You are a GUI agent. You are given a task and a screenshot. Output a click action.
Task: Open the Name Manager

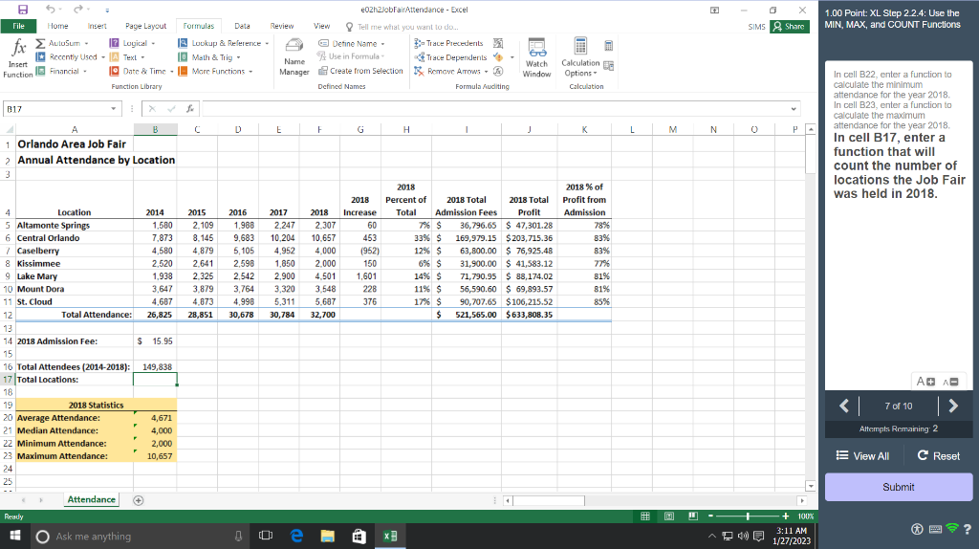[294, 57]
